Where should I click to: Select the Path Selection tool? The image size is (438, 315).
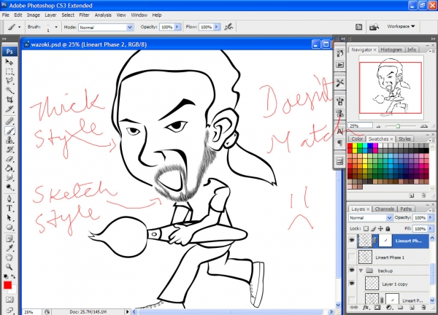click(9, 218)
